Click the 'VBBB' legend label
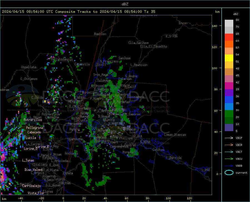 coord(239,166)
